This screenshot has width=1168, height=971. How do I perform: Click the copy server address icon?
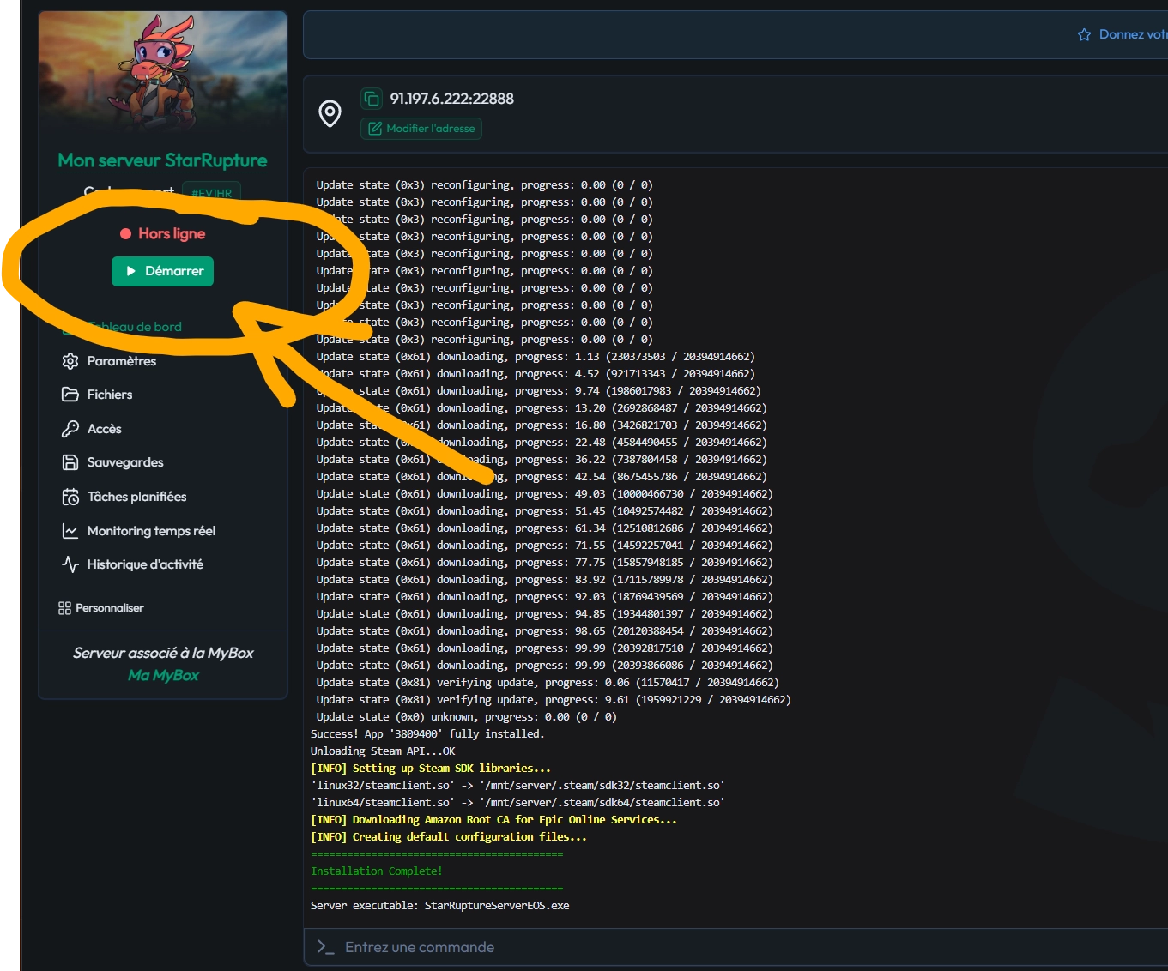click(372, 99)
